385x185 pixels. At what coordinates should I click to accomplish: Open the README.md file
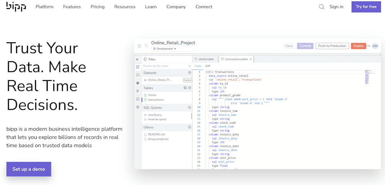(156, 135)
